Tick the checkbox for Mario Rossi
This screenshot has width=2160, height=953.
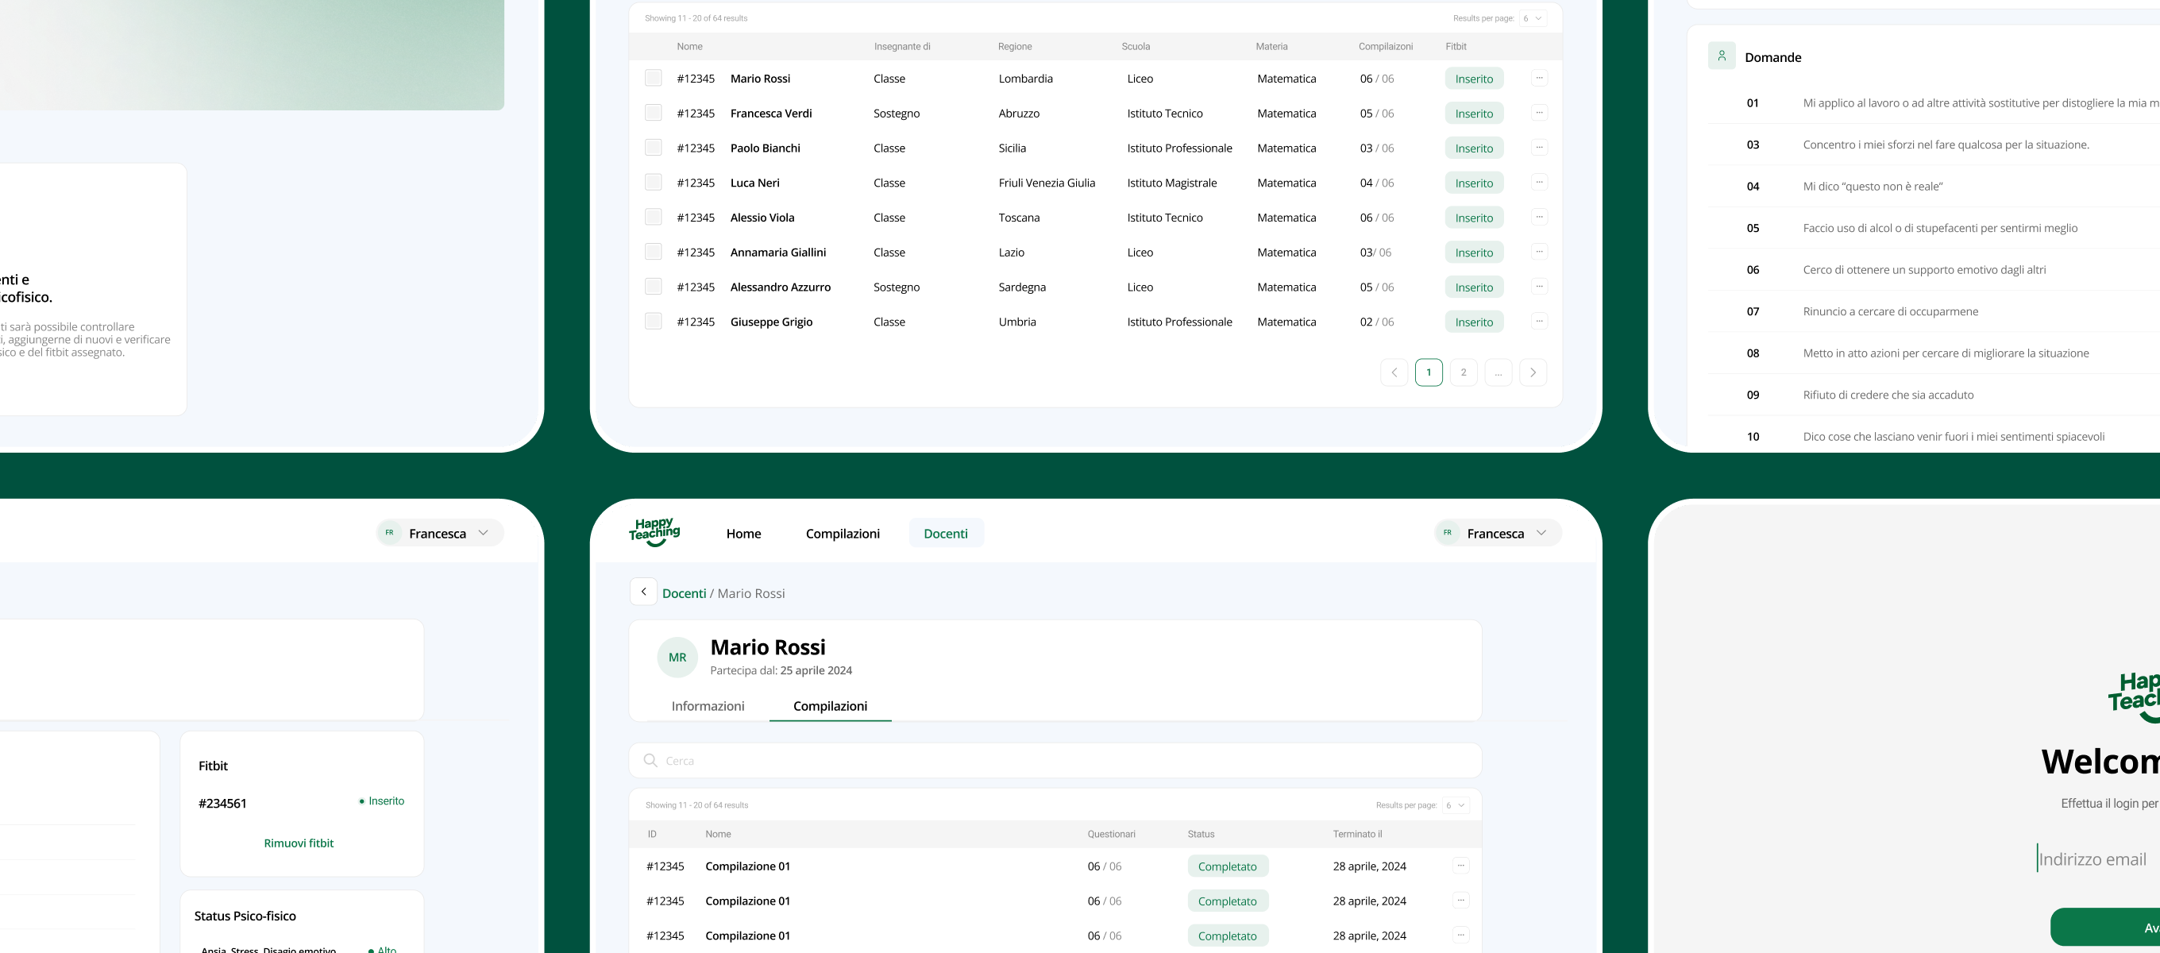pyautogui.click(x=654, y=78)
